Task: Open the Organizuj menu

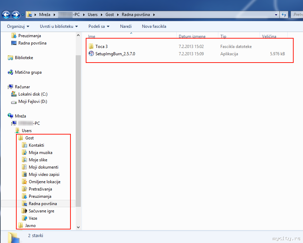Action: 18,26
